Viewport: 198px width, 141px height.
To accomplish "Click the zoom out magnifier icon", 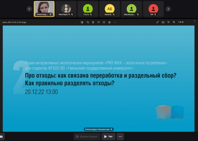I will click(168, 22).
